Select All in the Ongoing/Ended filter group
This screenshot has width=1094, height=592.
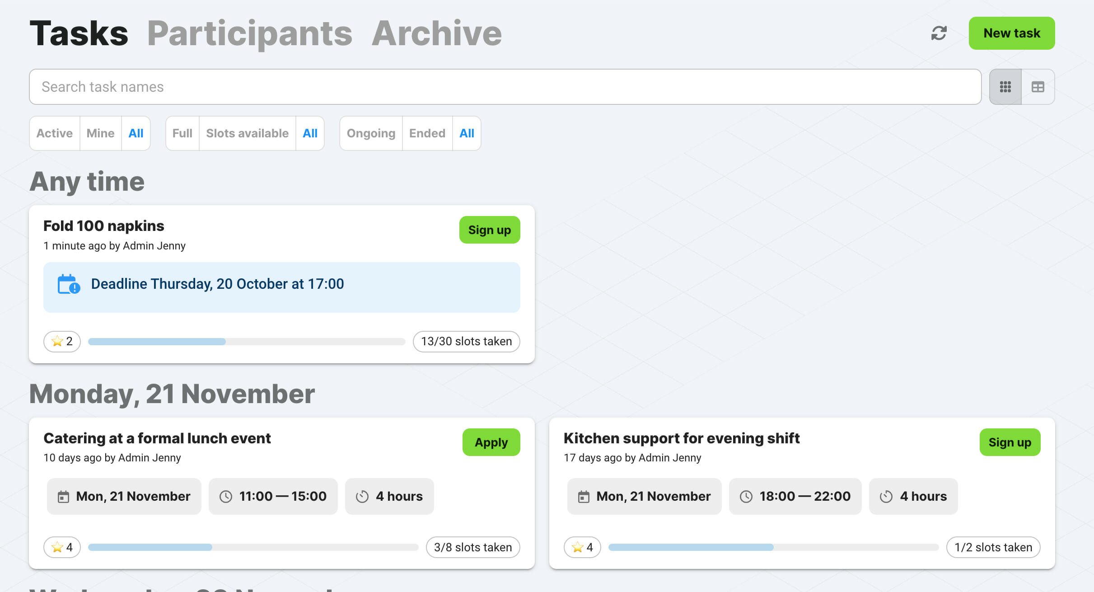467,133
